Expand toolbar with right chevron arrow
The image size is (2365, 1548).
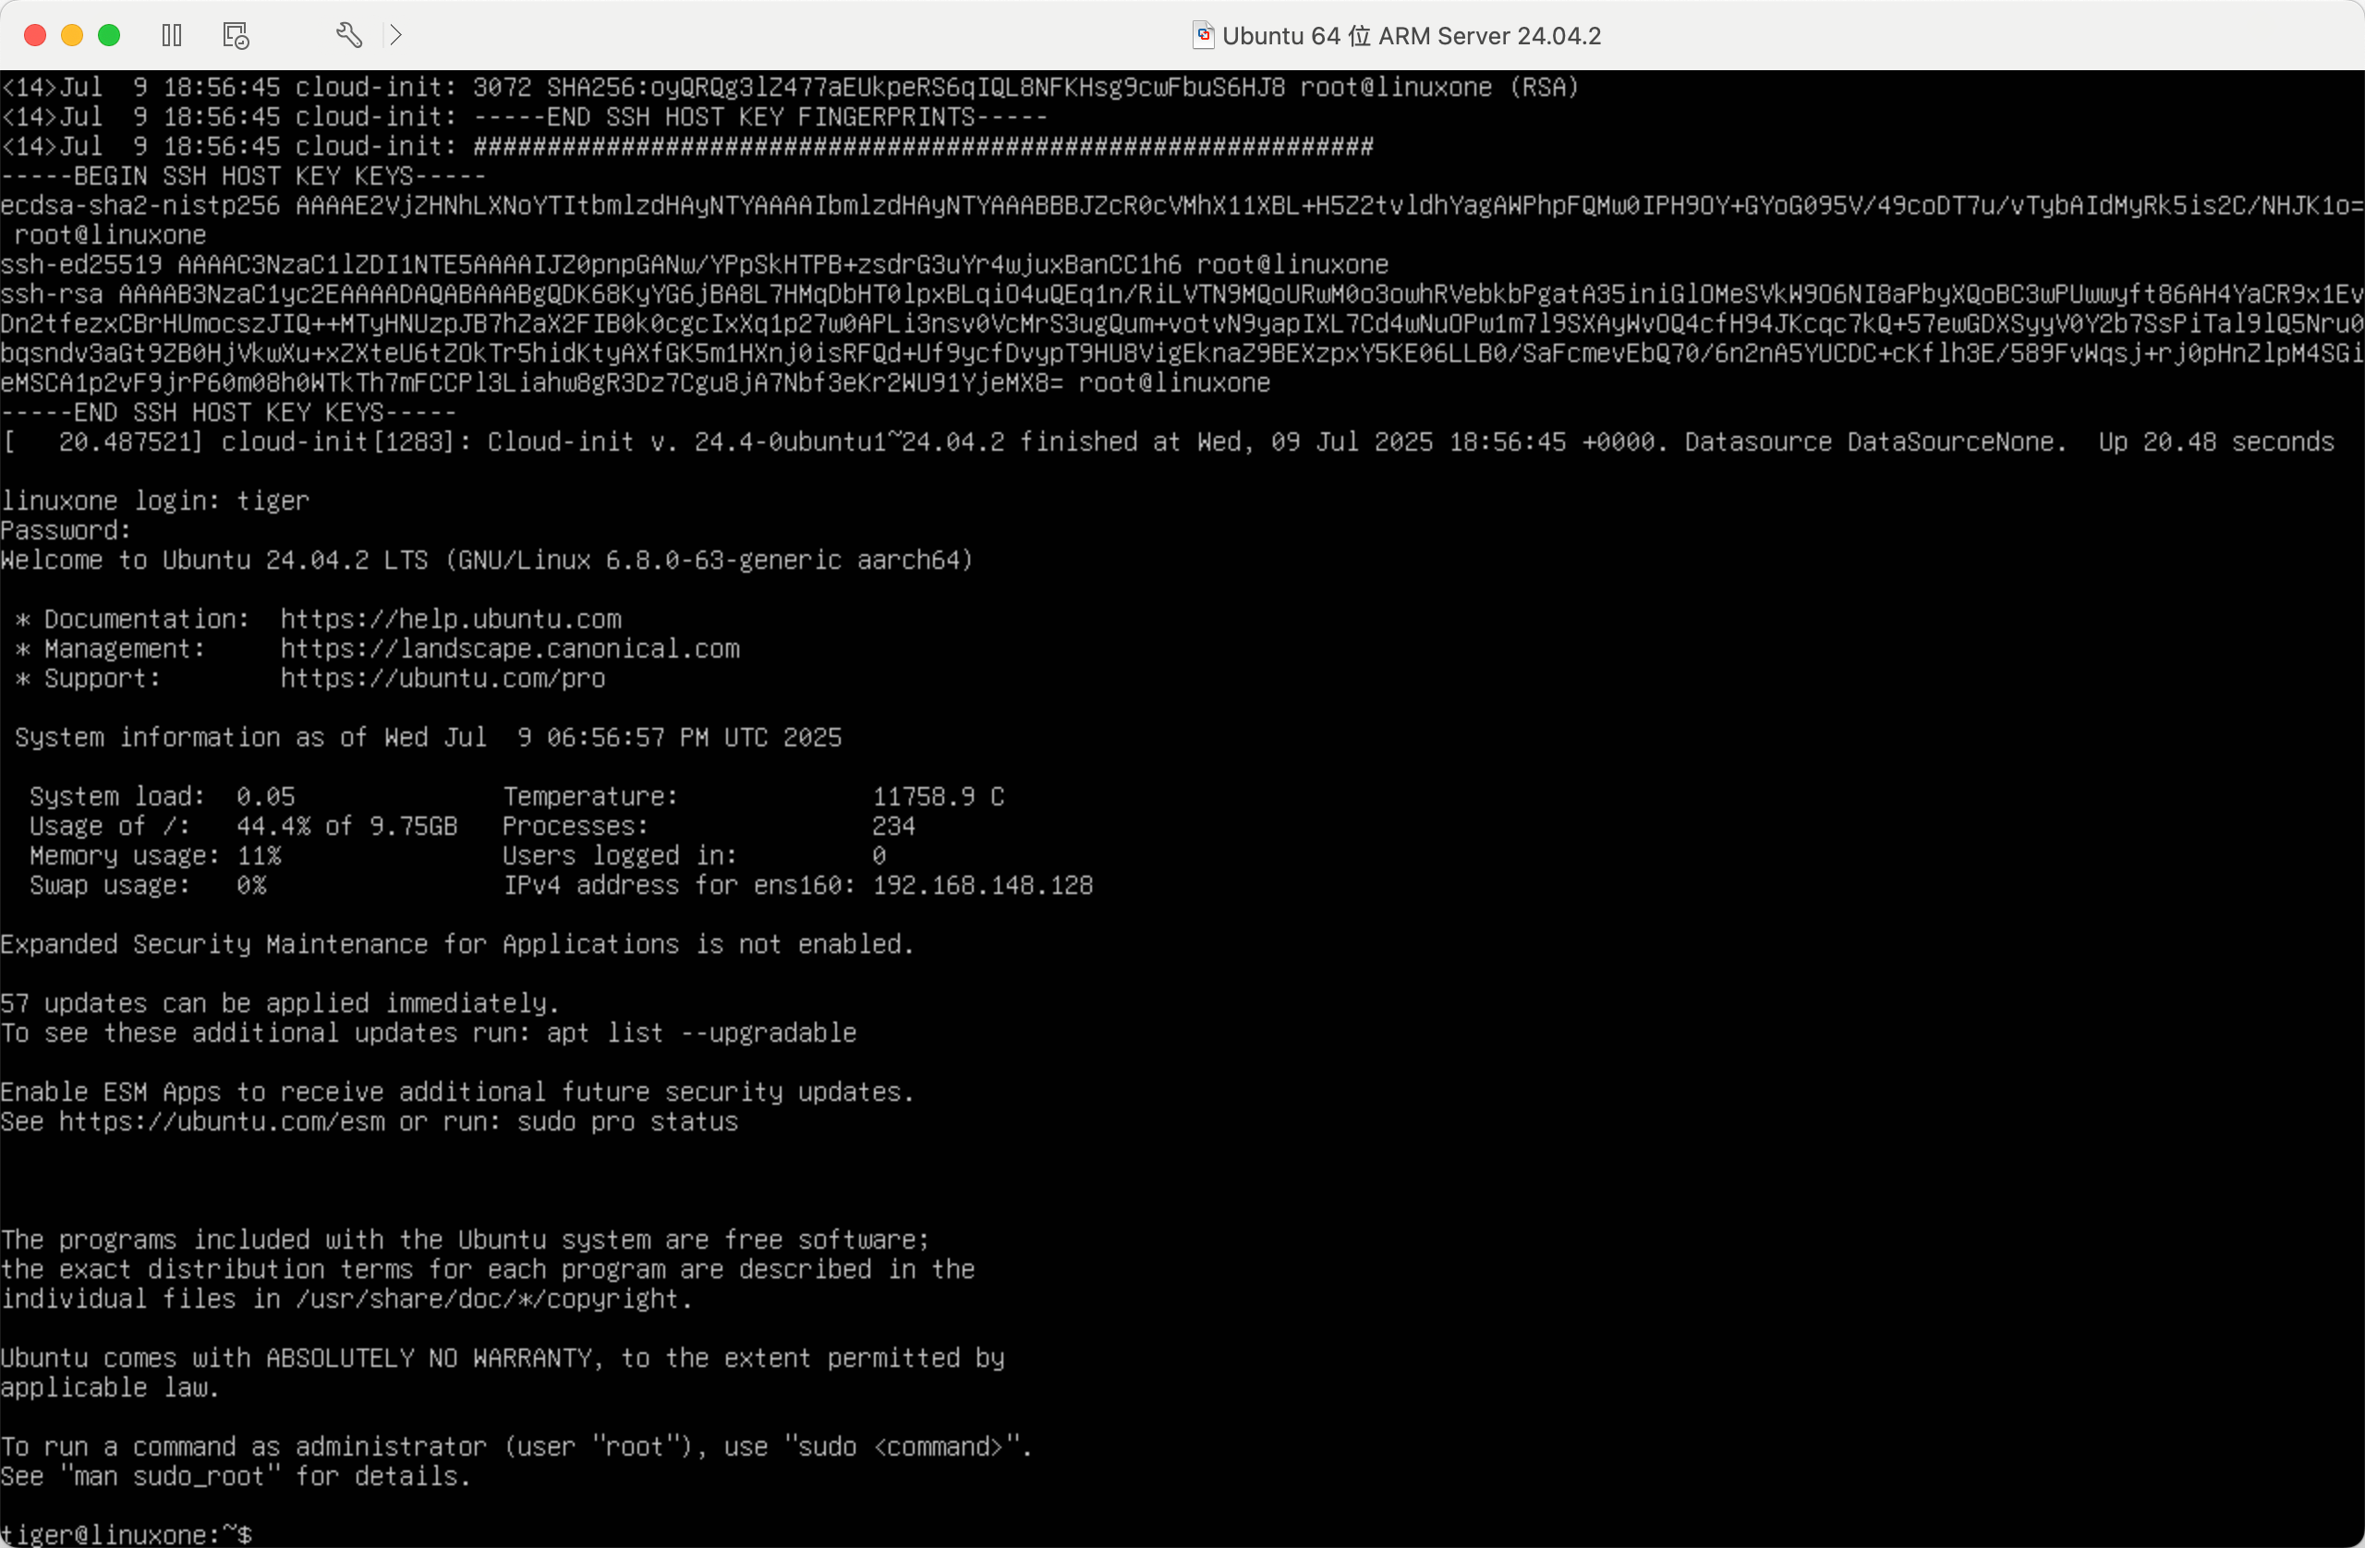point(395,36)
